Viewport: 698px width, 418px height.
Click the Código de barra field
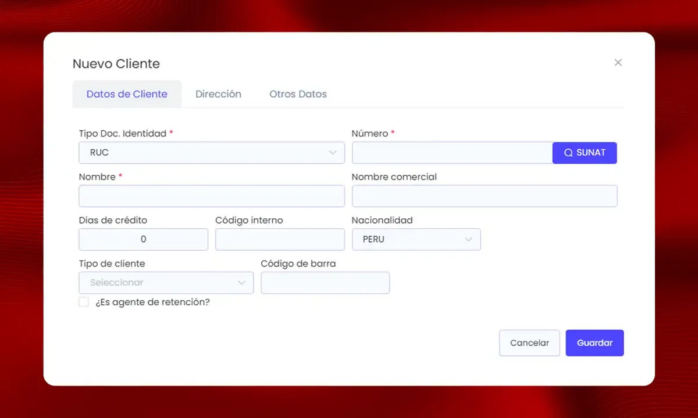(x=325, y=283)
